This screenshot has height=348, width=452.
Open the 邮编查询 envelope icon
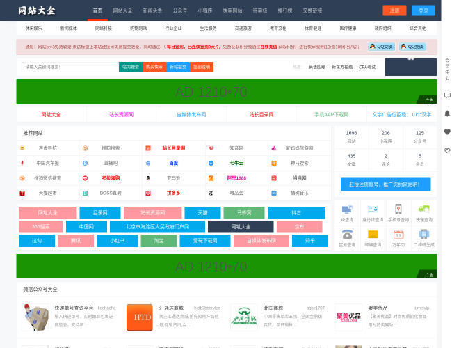[x=373, y=235]
